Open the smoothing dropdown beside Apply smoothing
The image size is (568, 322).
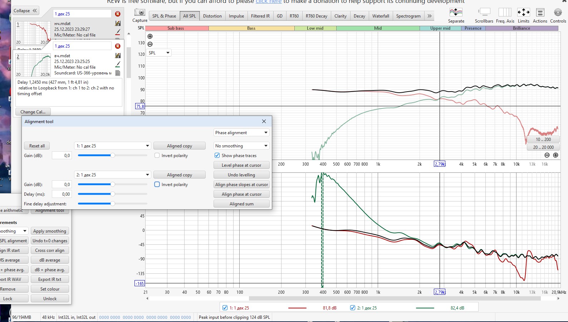point(14,231)
